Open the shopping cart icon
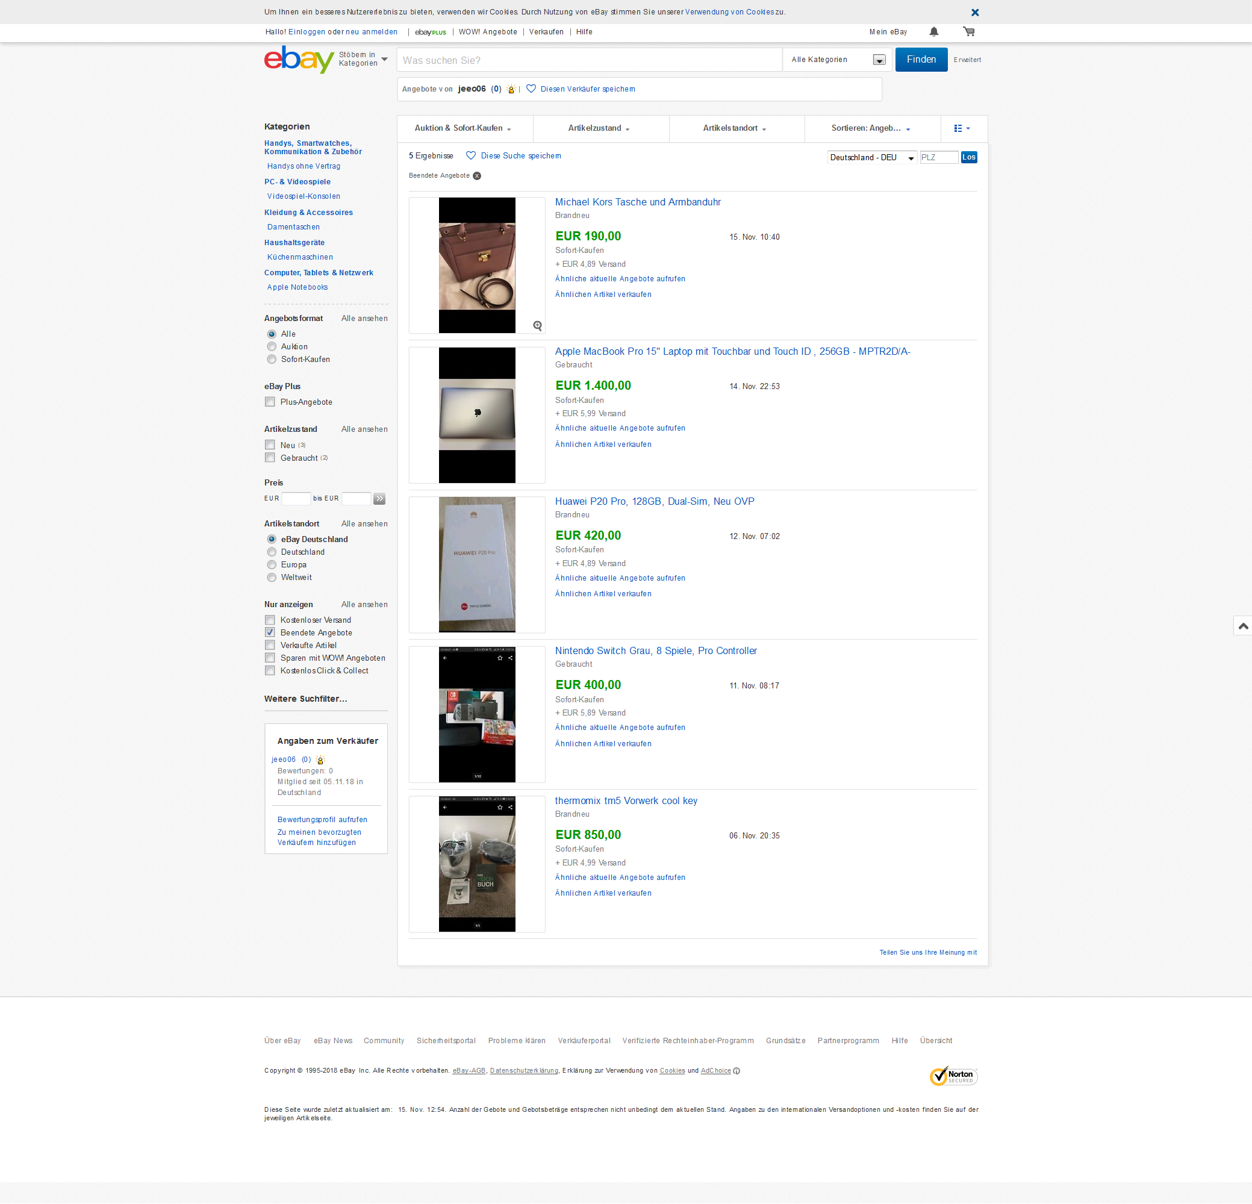Image resolution: width=1252 pixels, height=1204 pixels. (968, 32)
